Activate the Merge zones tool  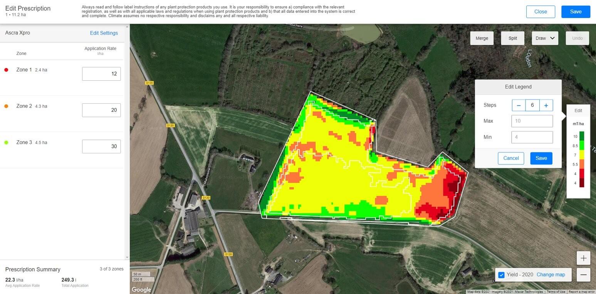pyautogui.click(x=482, y=38)
